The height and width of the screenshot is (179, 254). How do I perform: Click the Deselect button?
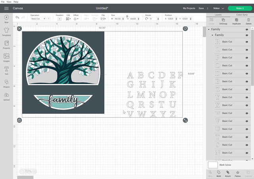[60, 19]
